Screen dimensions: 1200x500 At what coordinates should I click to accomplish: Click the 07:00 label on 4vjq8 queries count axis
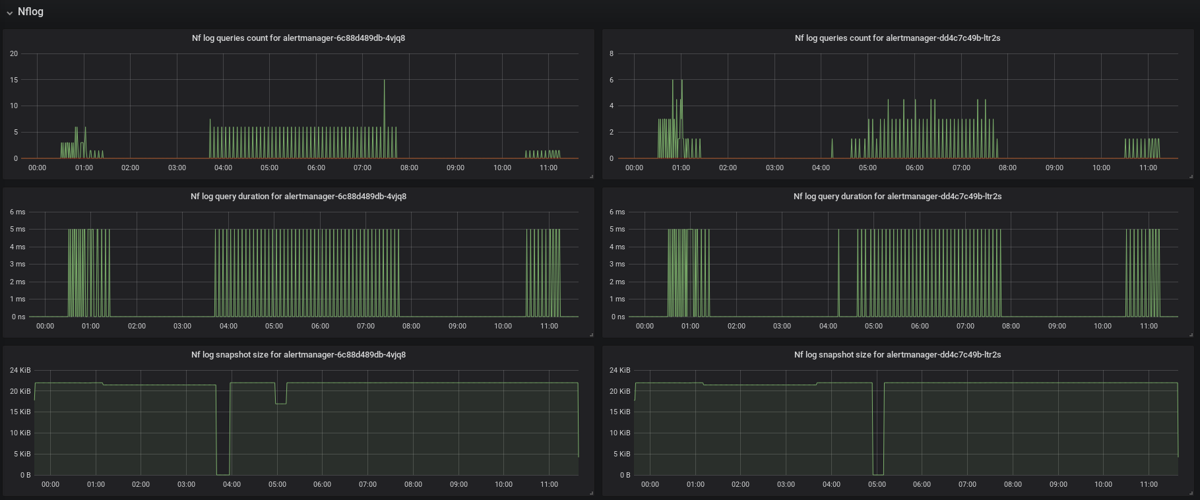pos(362,168)
